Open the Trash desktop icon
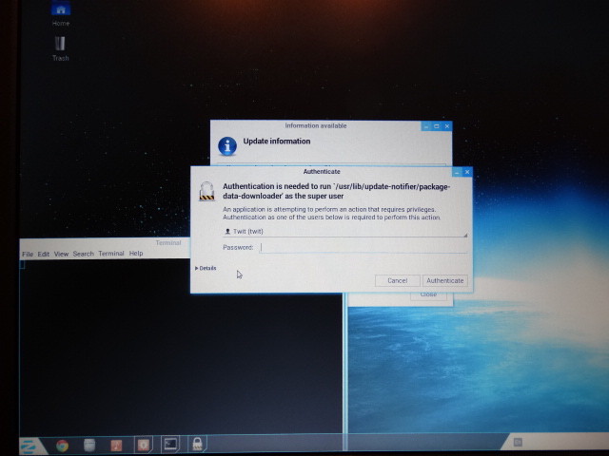This screenshot has width=609, height=456. [61, 45]
